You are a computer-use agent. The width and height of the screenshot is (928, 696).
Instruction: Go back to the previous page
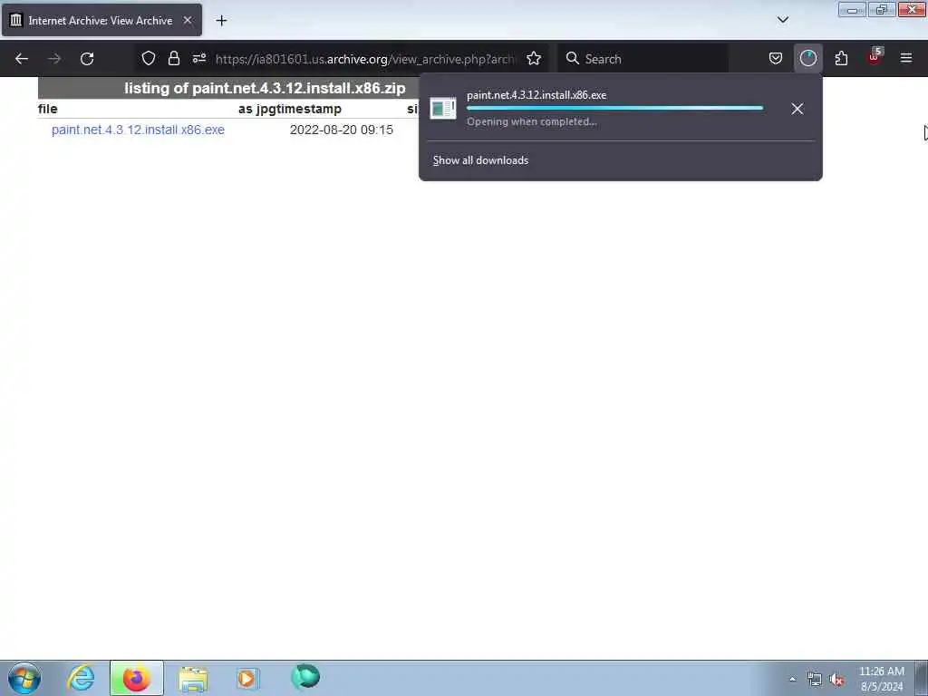click(22, 59)
